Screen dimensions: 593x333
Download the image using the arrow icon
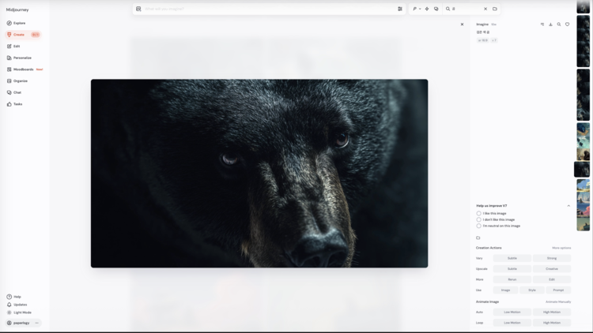pos(550,24)
